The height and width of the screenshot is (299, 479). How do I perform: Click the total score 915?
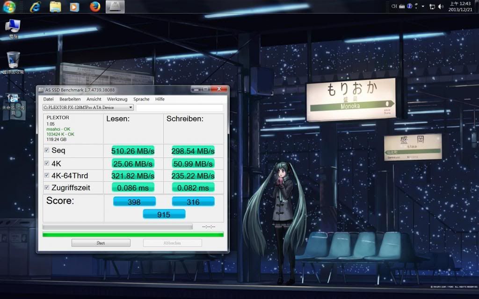coord(164,214)
